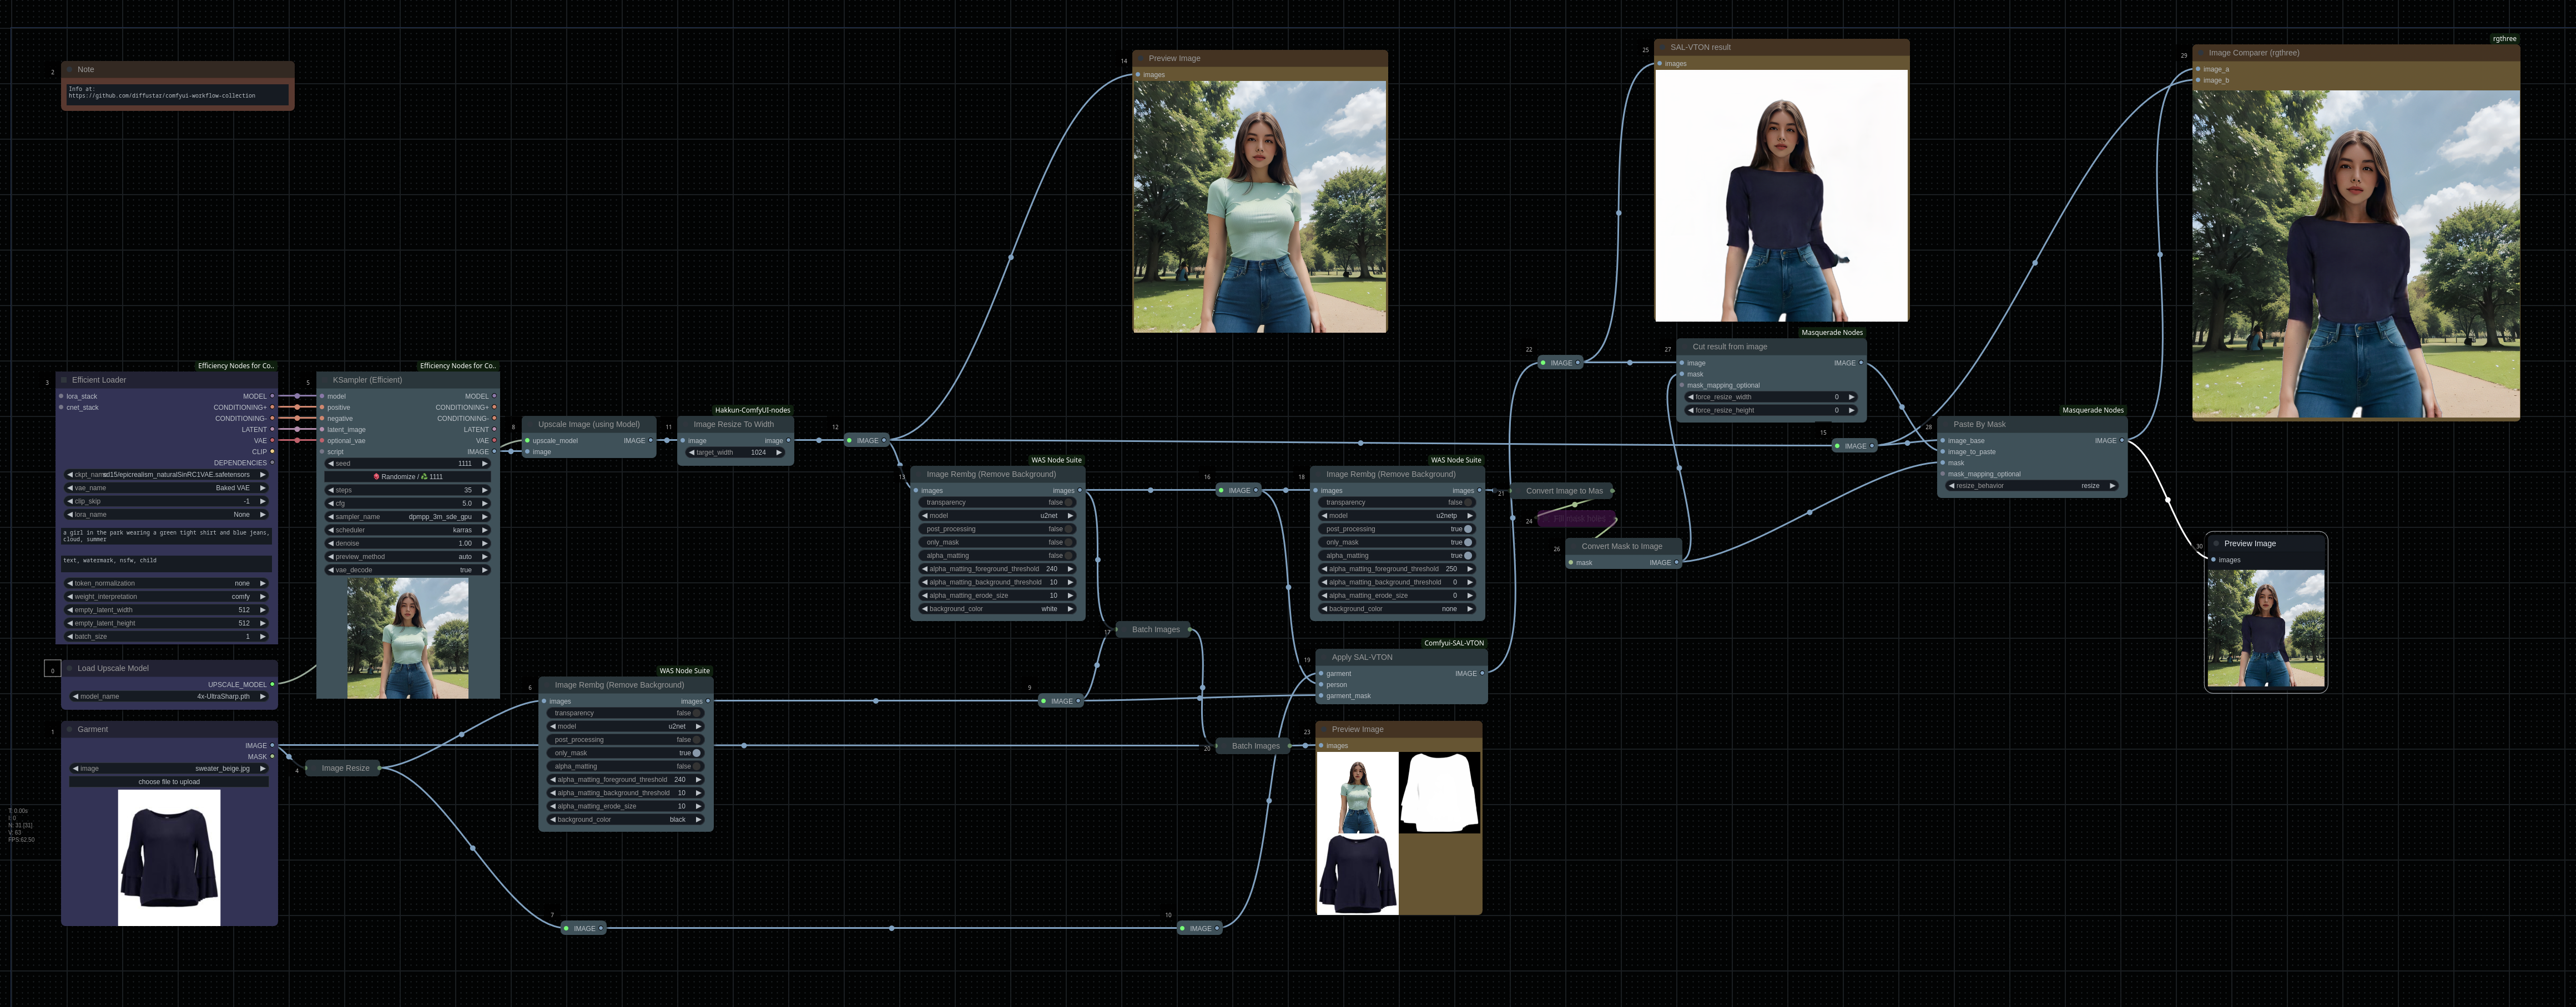Click the KSampler (Efficient) node collapse dot
Viewport: 2576px width, 1007px height.
pyautogui.click(x=324, y=380)
